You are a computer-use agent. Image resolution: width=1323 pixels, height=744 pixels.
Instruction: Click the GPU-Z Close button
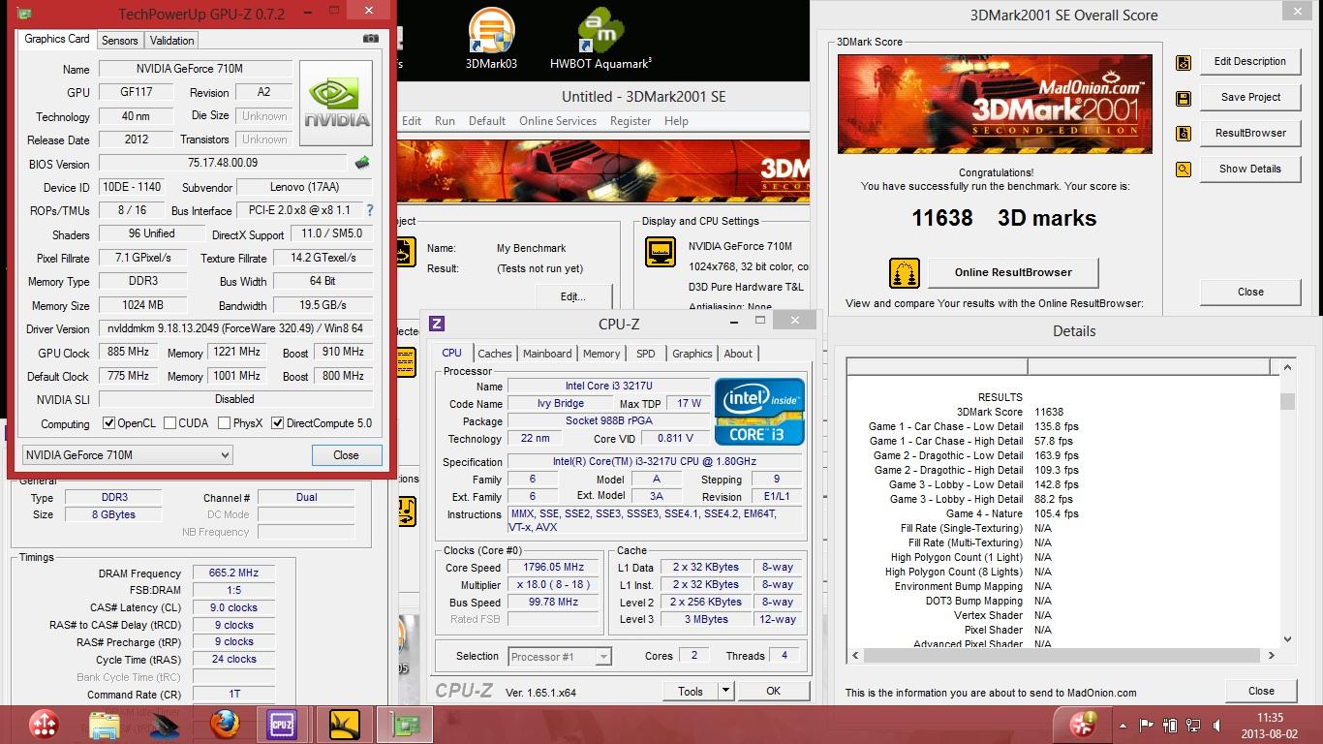click(346, 455)
